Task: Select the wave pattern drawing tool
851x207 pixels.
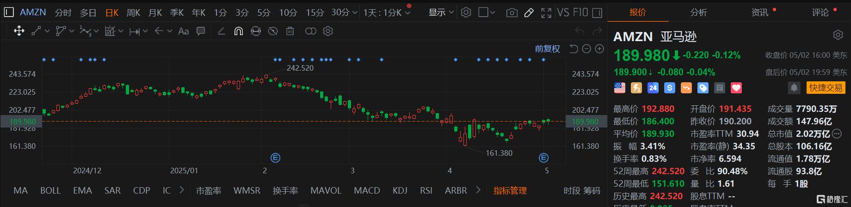Action: tap(85, 31)
